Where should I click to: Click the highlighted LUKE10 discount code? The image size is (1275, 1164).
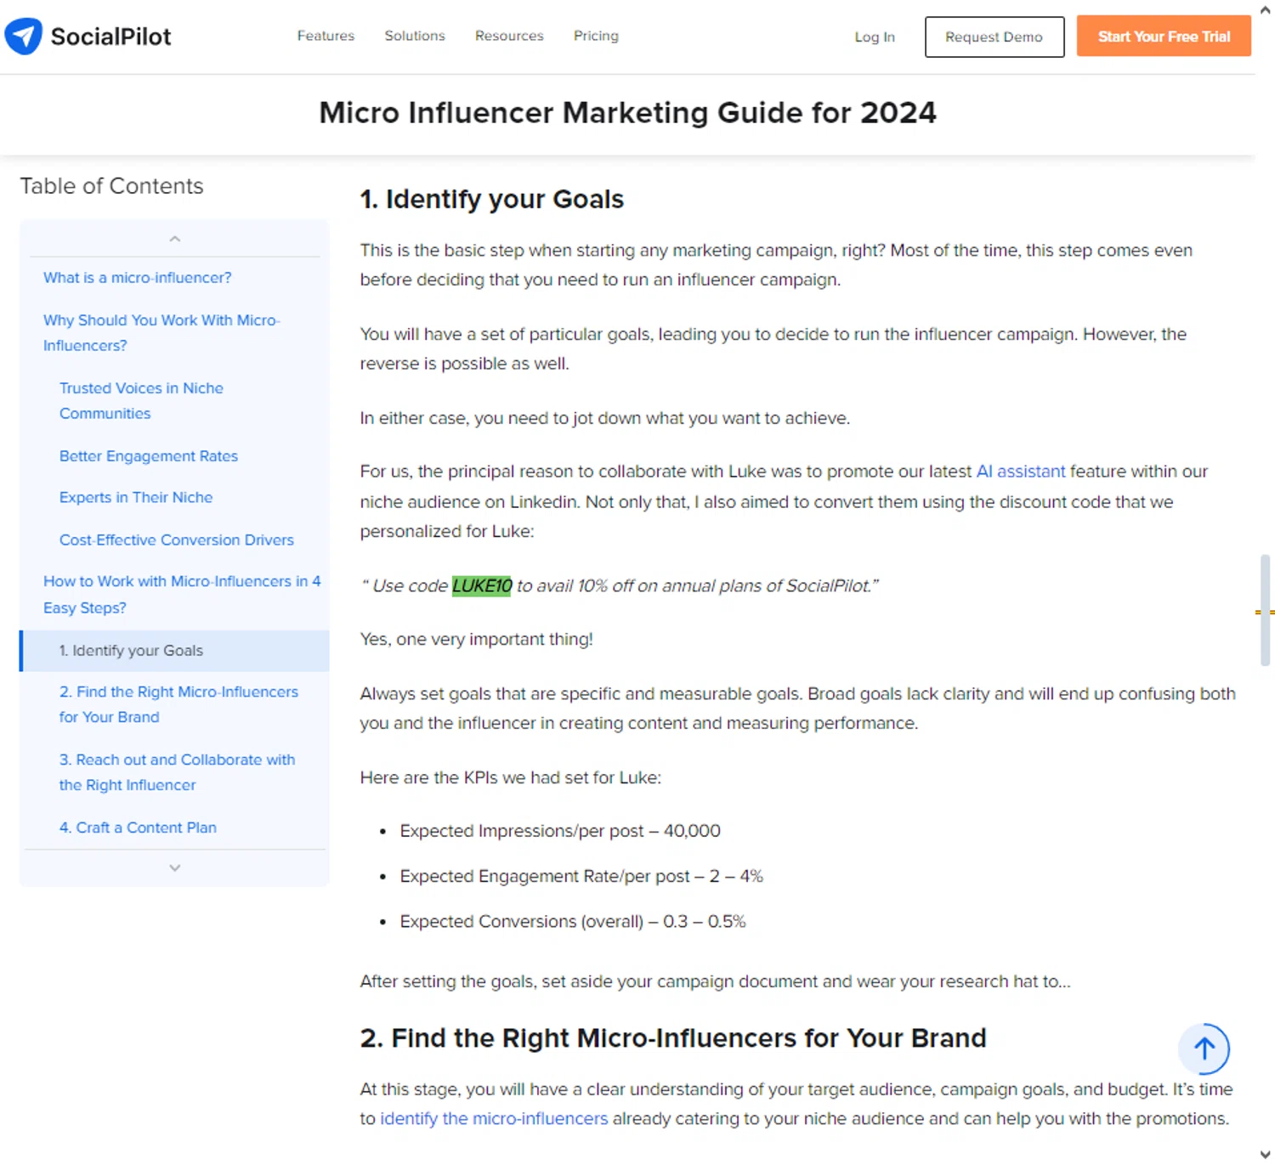pyautogui.click(x=482, y=585)
